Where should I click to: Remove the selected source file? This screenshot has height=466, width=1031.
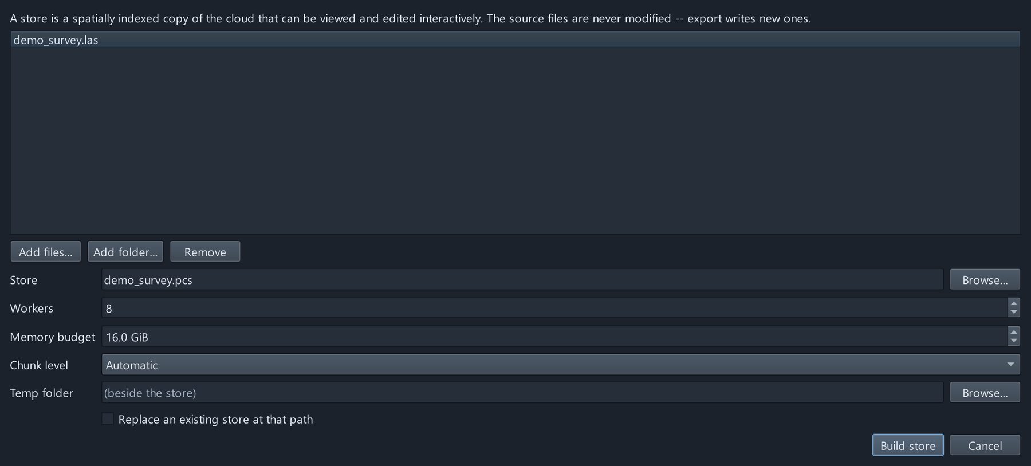pos(205,252)
